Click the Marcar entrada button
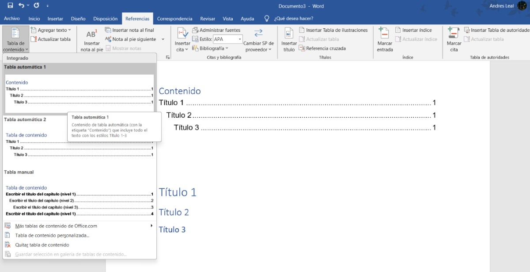The width and height of the screenshot is (530, 272). [x=385, y=40]
